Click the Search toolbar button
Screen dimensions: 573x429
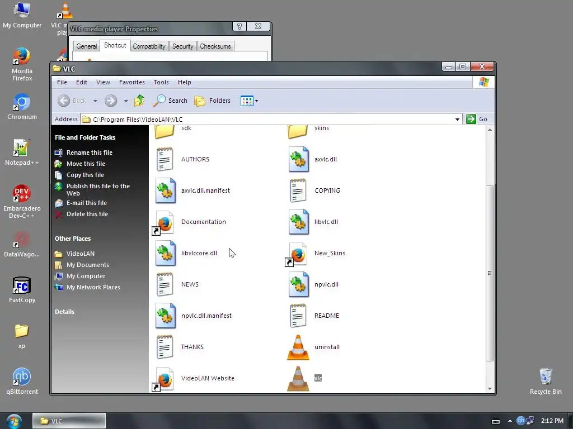pyautogui.click(x=170, y=101)
